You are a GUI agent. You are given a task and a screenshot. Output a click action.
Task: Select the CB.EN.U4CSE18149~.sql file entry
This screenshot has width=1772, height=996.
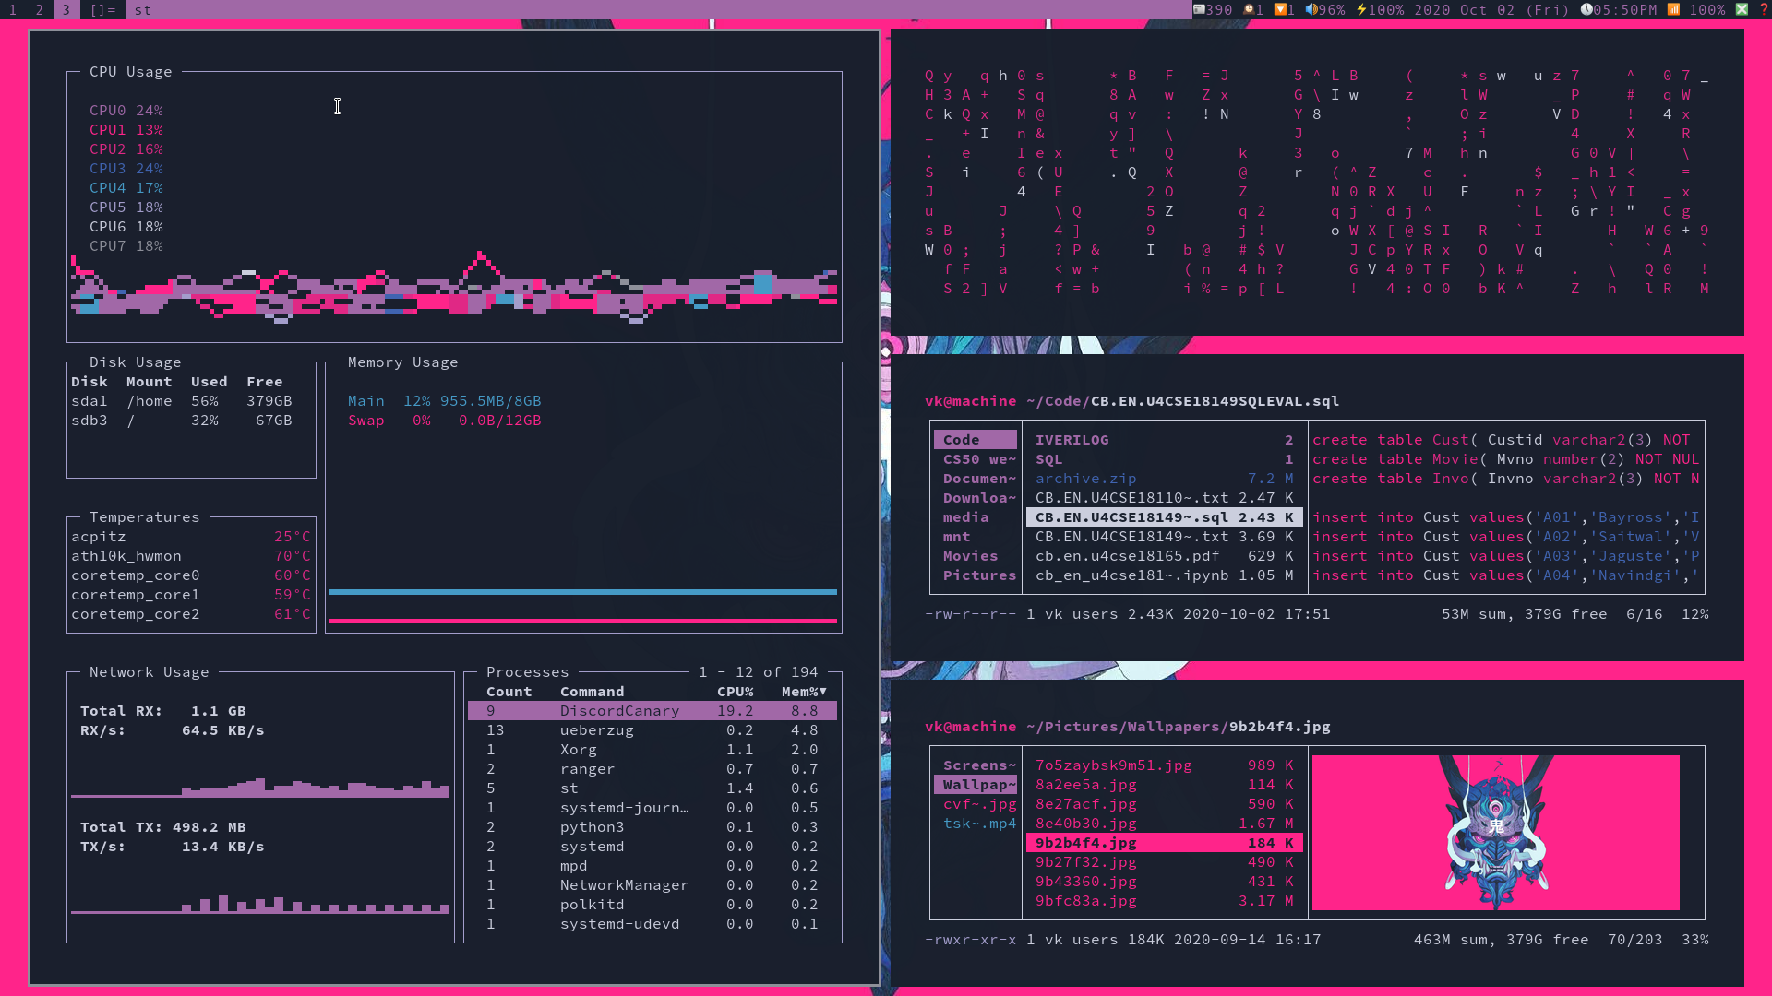tap(1163, 517)
